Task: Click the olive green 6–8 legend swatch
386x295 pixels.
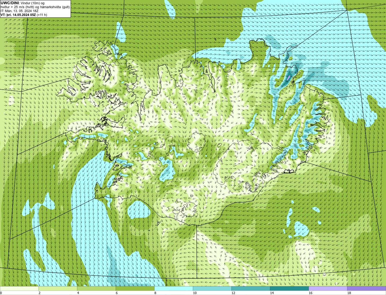Action: point(135,288)
